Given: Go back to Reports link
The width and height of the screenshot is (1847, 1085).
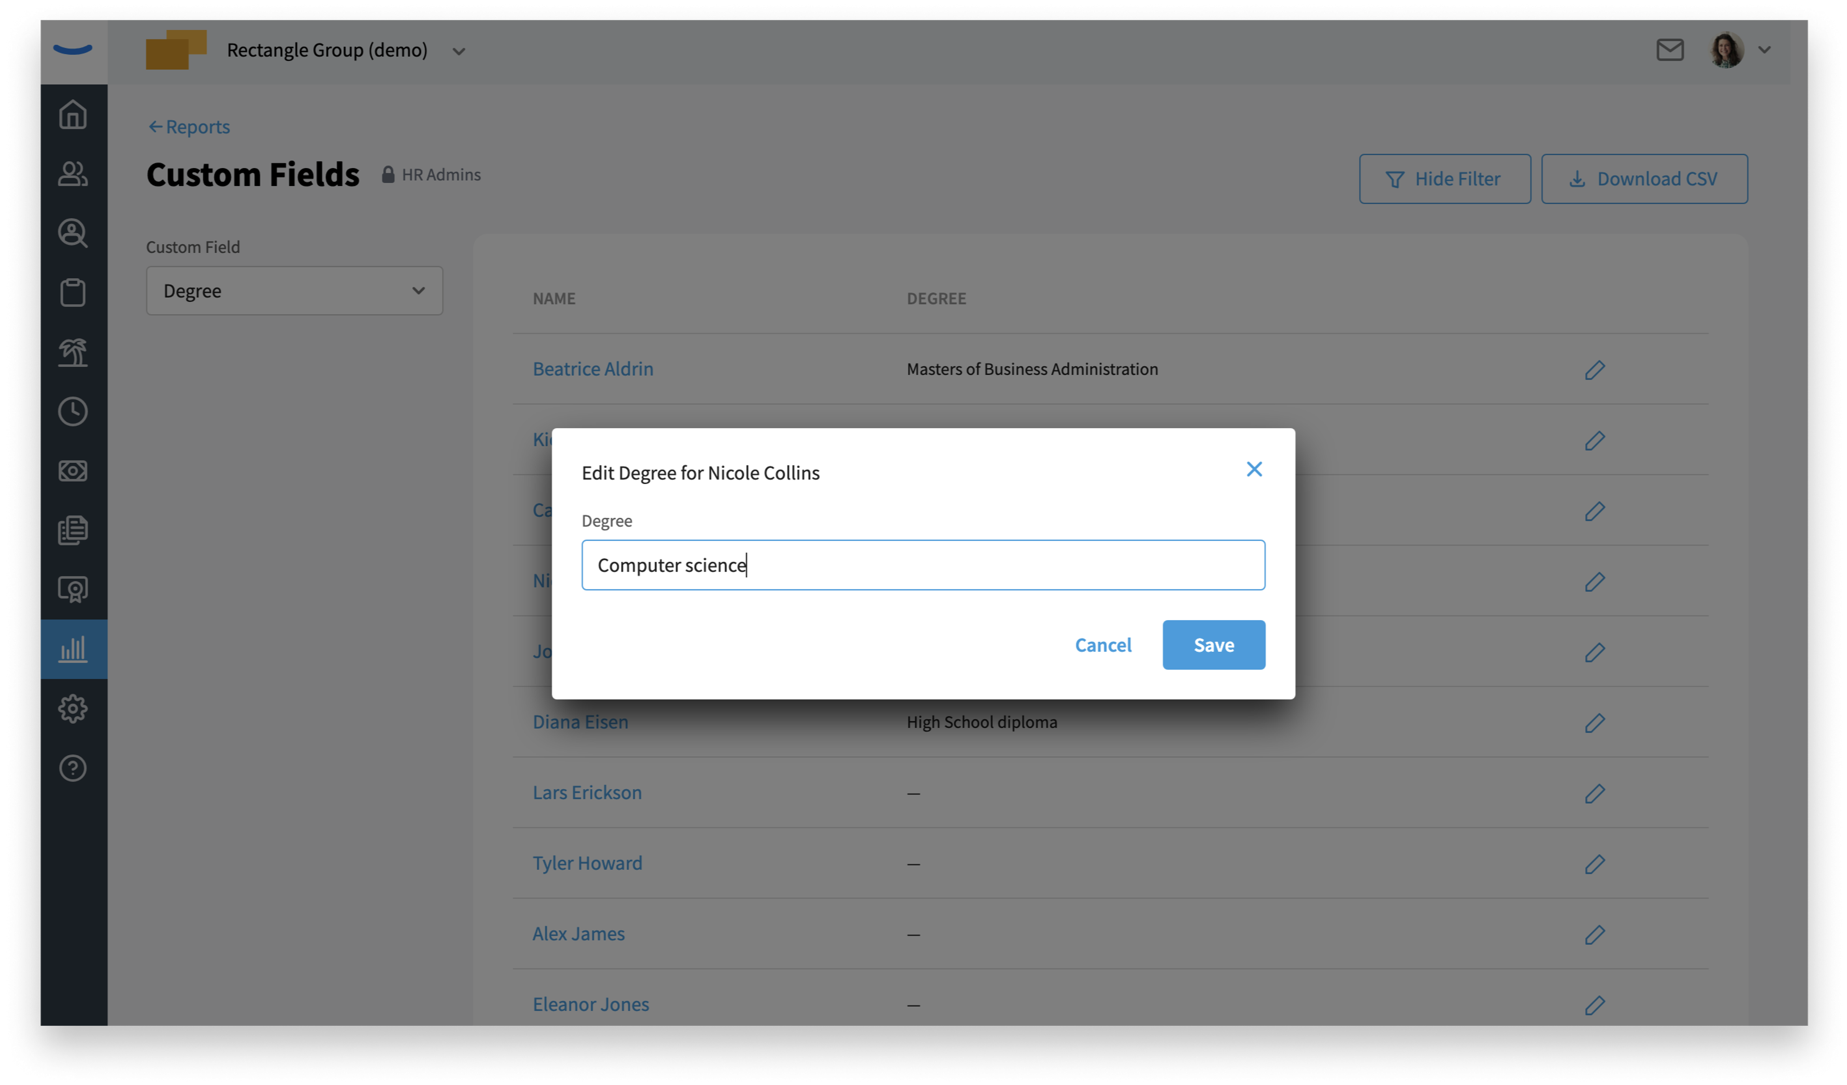Looking at the screenshot, I should pos(189,127).
